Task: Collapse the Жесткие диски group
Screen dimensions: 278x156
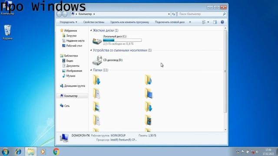Action: (91, 30)
